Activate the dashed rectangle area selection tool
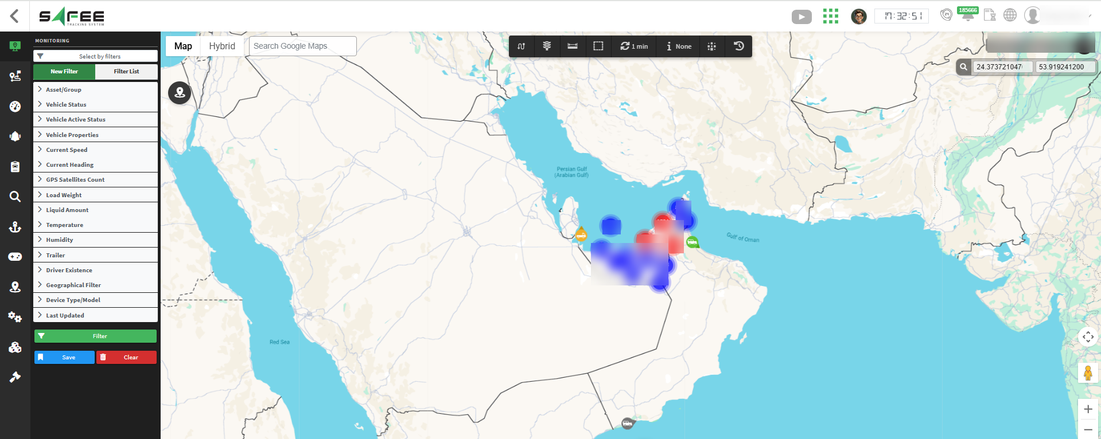Viewport: 1101px width, 439px height. pyautogui.click(x=598, y=46)
